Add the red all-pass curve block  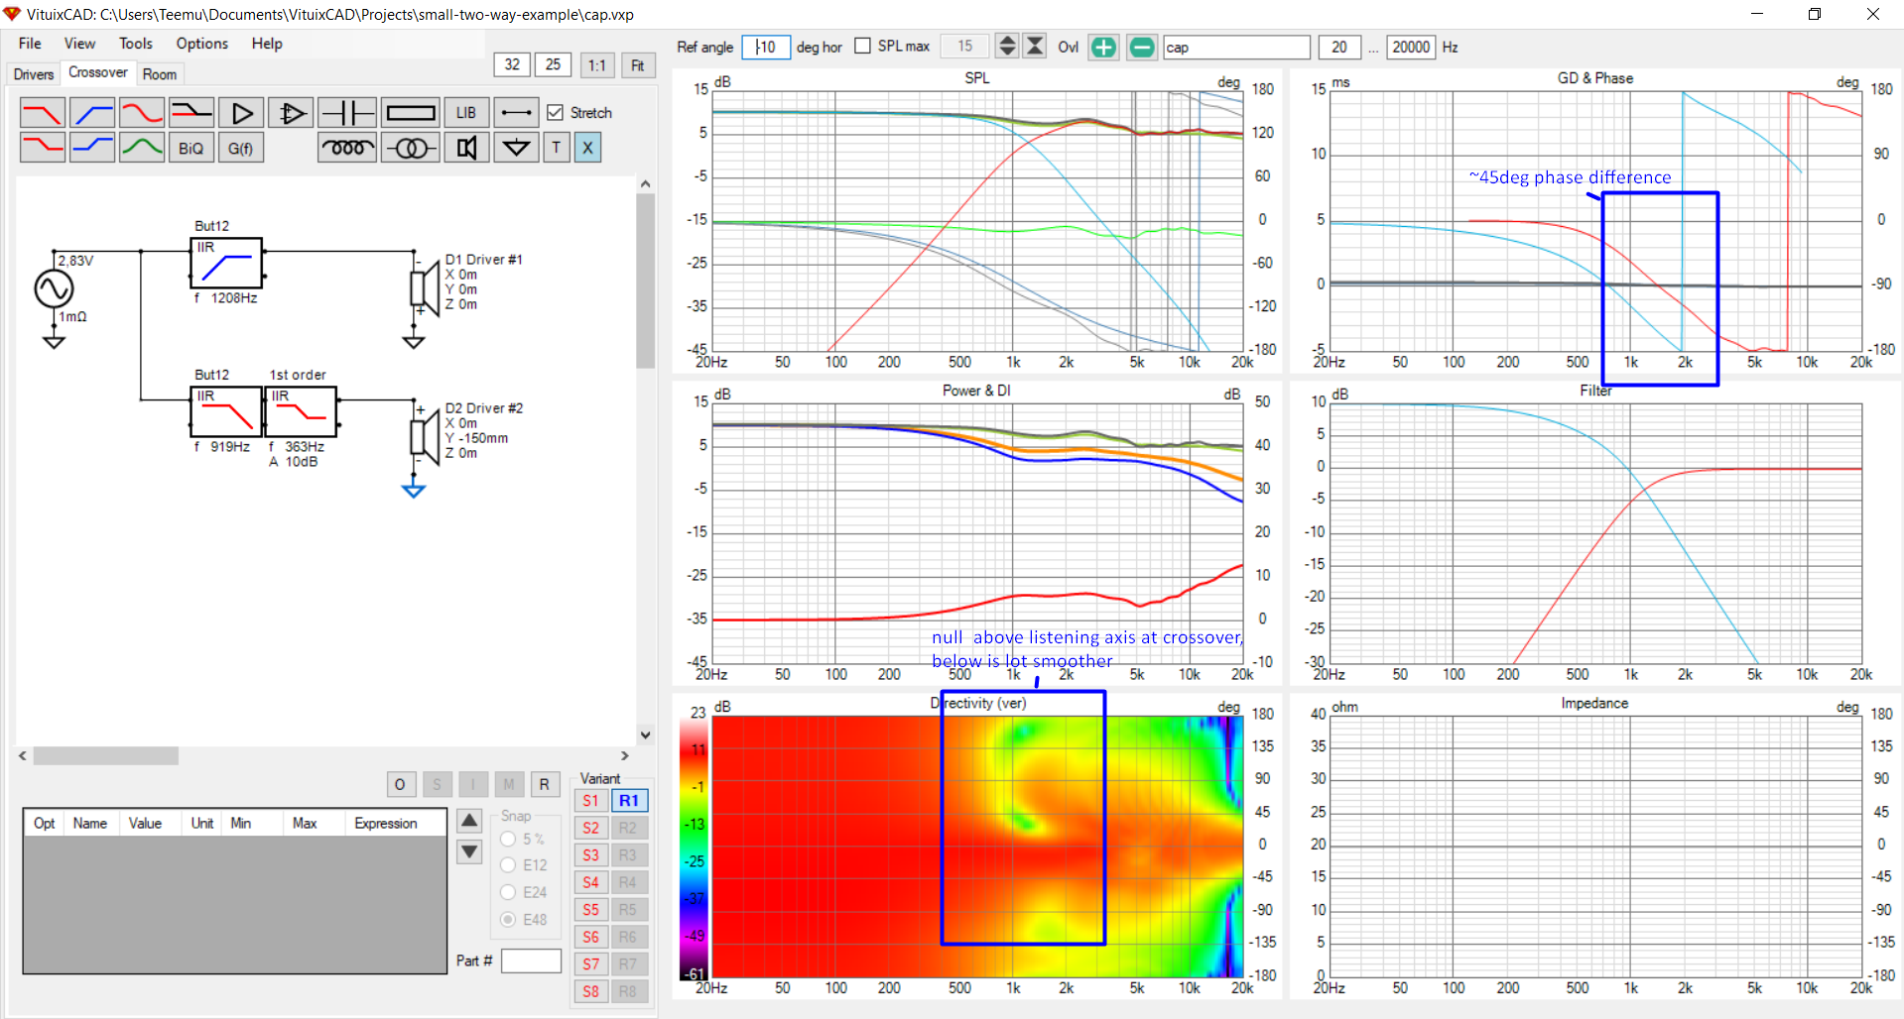tap(142, 113)
